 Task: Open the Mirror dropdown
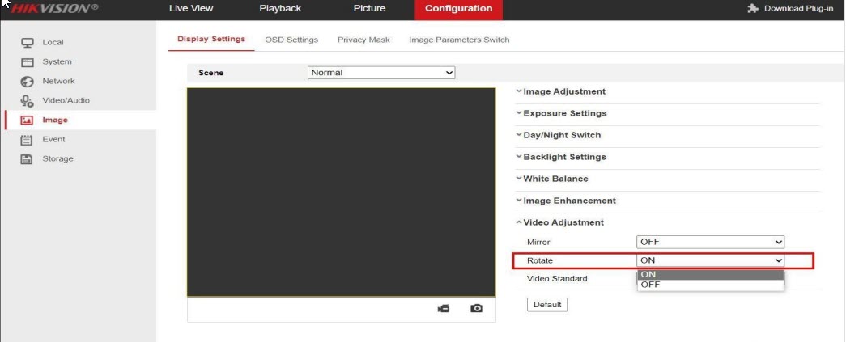[711, 242]
